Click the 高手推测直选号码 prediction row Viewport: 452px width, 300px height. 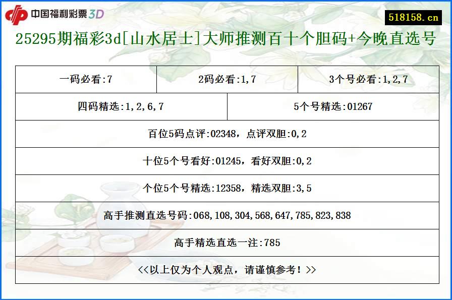[226, 214]
